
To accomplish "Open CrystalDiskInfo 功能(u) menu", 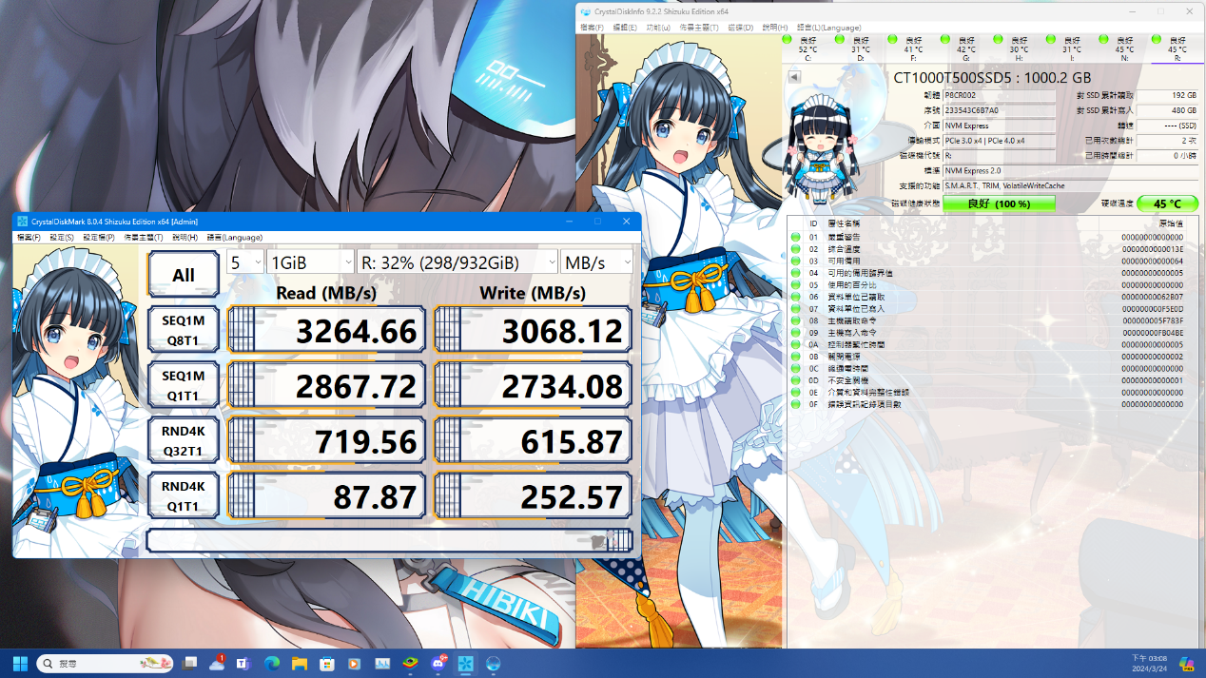I will click(x=658, y=28).
